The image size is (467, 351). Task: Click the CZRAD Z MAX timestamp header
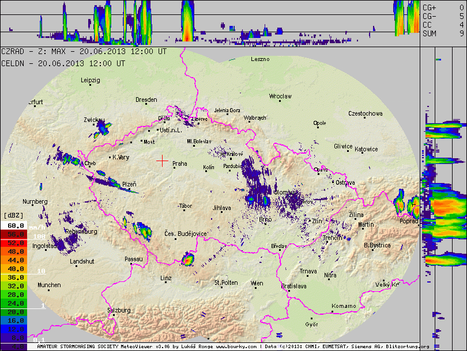84,52
